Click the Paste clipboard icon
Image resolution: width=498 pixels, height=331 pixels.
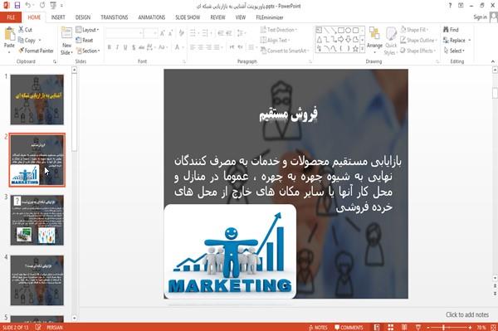point(9,34)
